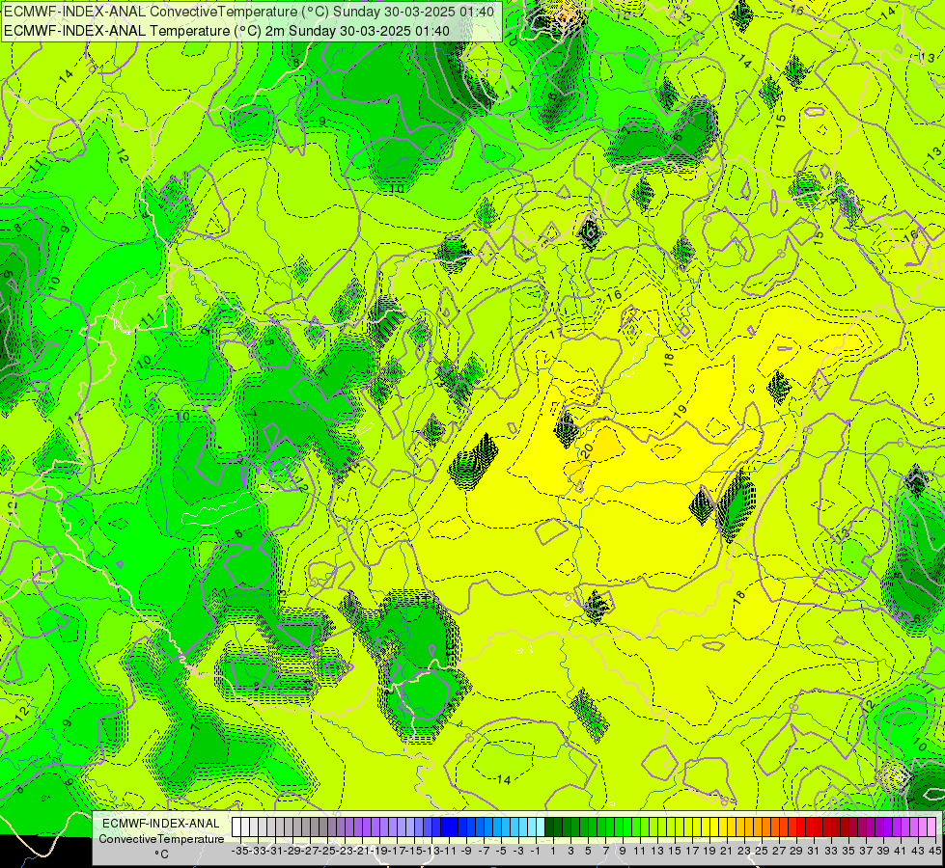This screenshot has height=868, width=945.
Task: Click legend value 15 in color scale
Action: tap(675, 851)
